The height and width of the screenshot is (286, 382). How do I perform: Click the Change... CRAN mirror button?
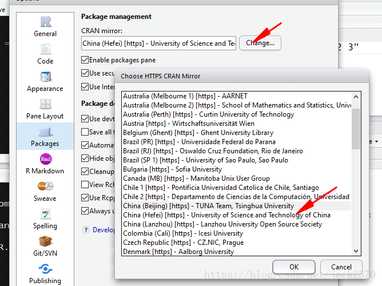pos(260,43)
